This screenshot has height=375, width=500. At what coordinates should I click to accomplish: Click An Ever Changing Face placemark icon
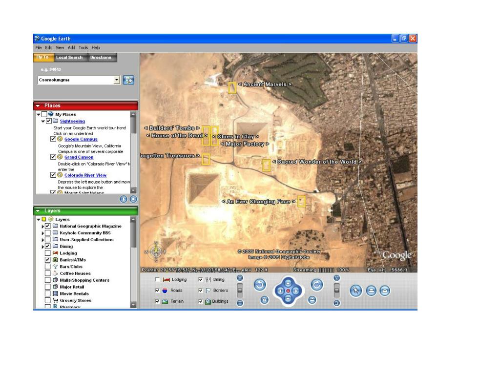[x=301, y=202]
